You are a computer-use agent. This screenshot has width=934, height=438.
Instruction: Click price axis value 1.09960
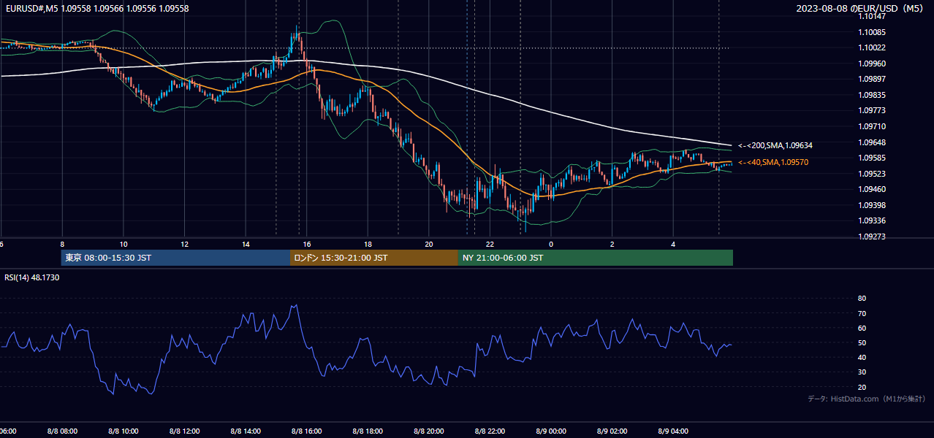tap(872, 64)
